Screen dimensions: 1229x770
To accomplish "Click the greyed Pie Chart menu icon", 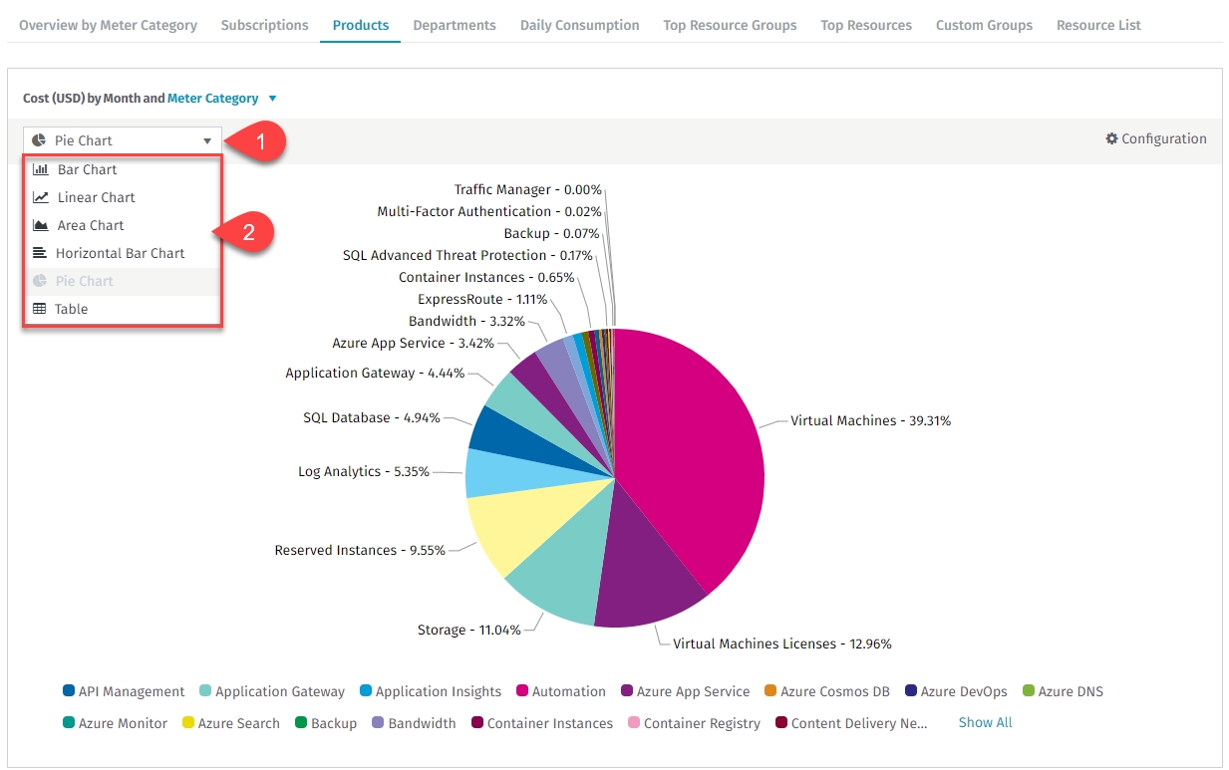I will tap(40, 281).
